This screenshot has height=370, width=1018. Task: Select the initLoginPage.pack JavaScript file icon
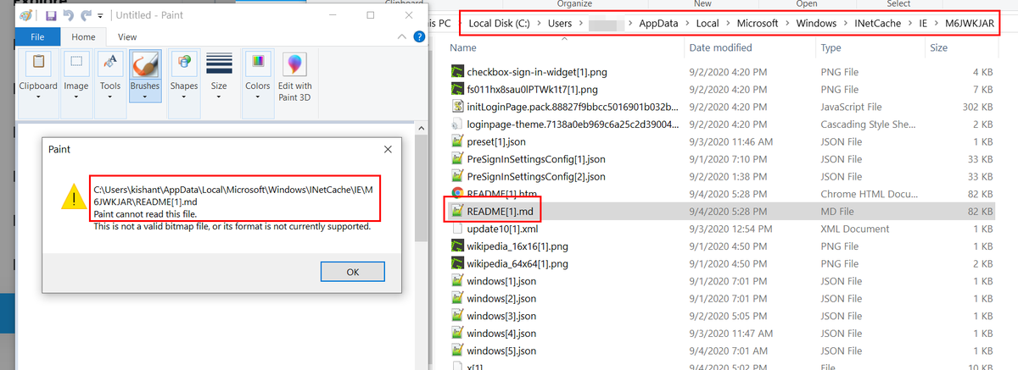[x=458, y=107]
